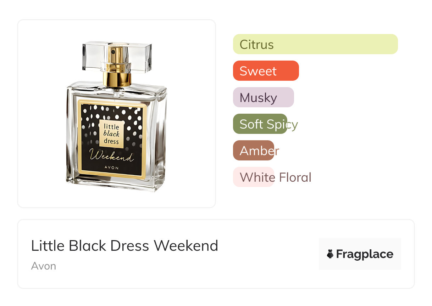
Task: Open the Avon brand name link
Action: (43, 266)
